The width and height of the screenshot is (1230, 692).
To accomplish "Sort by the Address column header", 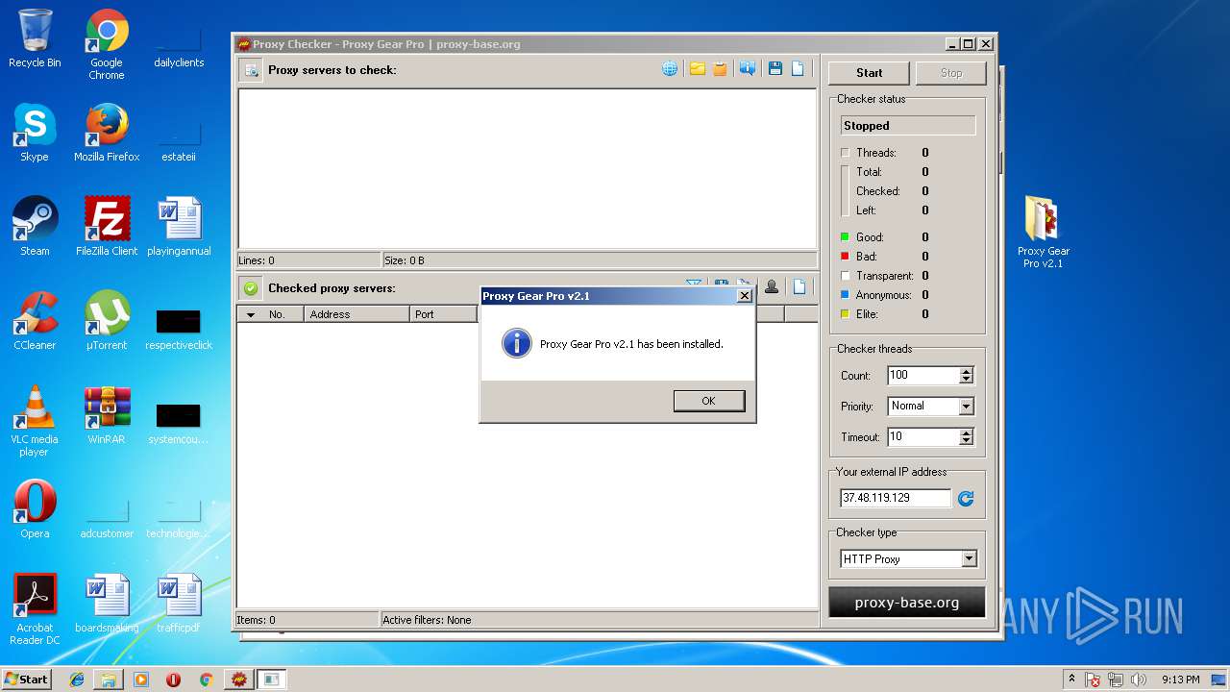I will click(x=357, y=314).
